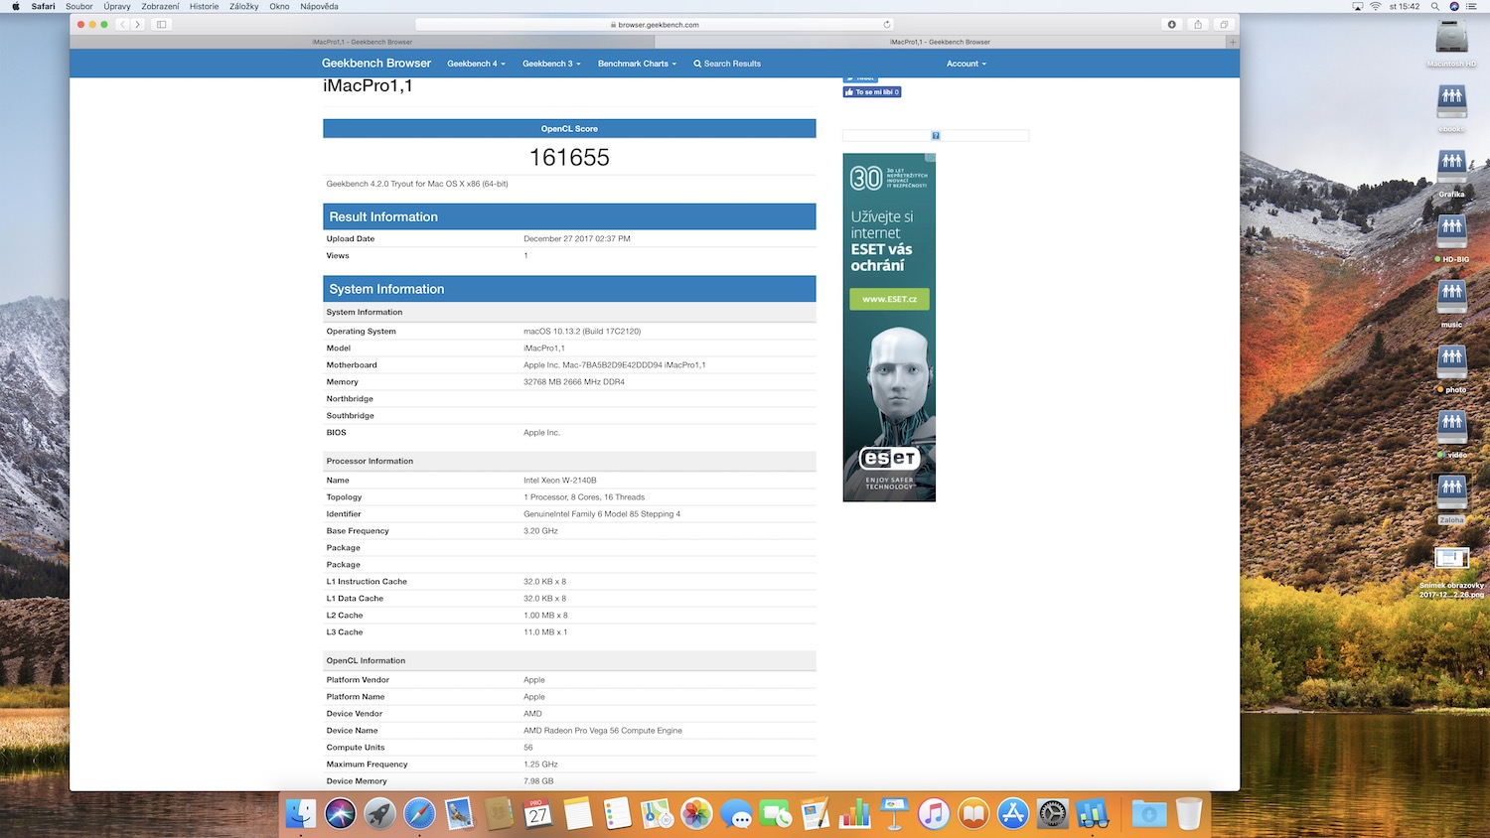Open the Benchmark Charts dropdown
Viewport: 1490px width, 838px height.
tap(637, 64)
